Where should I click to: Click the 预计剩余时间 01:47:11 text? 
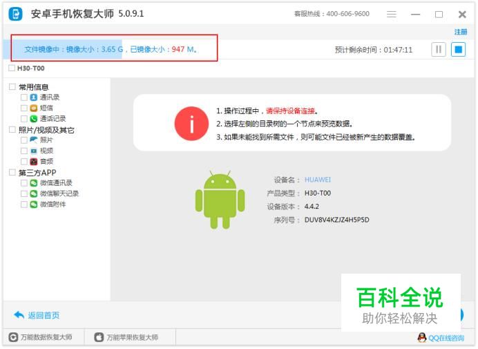click(x=374, y=50)
